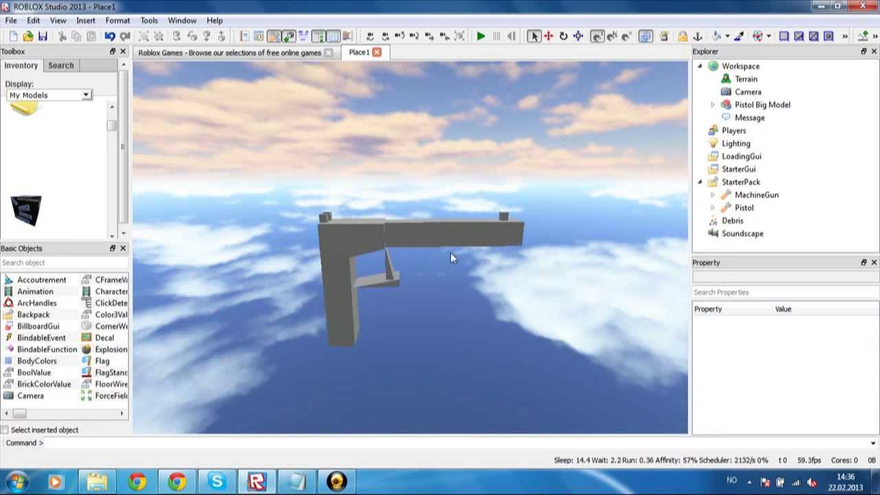Close the Explorer panel
This screenshot has height=495, width=880.
click(874, 52)
